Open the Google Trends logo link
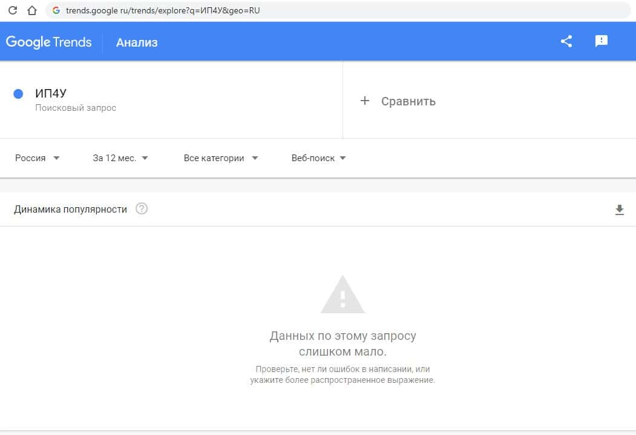636x435 pixels. [49, 42]
